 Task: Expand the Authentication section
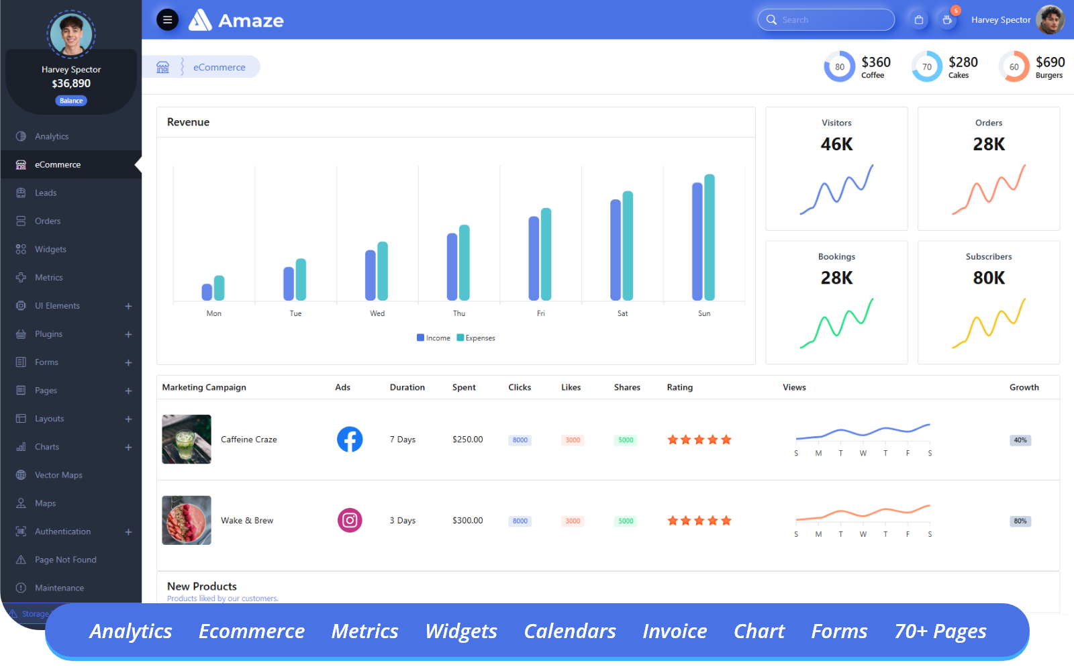tap(128, 531)
